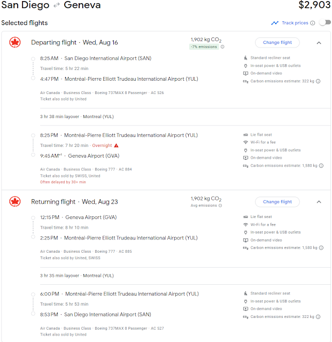
Task: Click '3 hr 35 min layover · Montreal (YUL)' row
Action: pos(77,276)
